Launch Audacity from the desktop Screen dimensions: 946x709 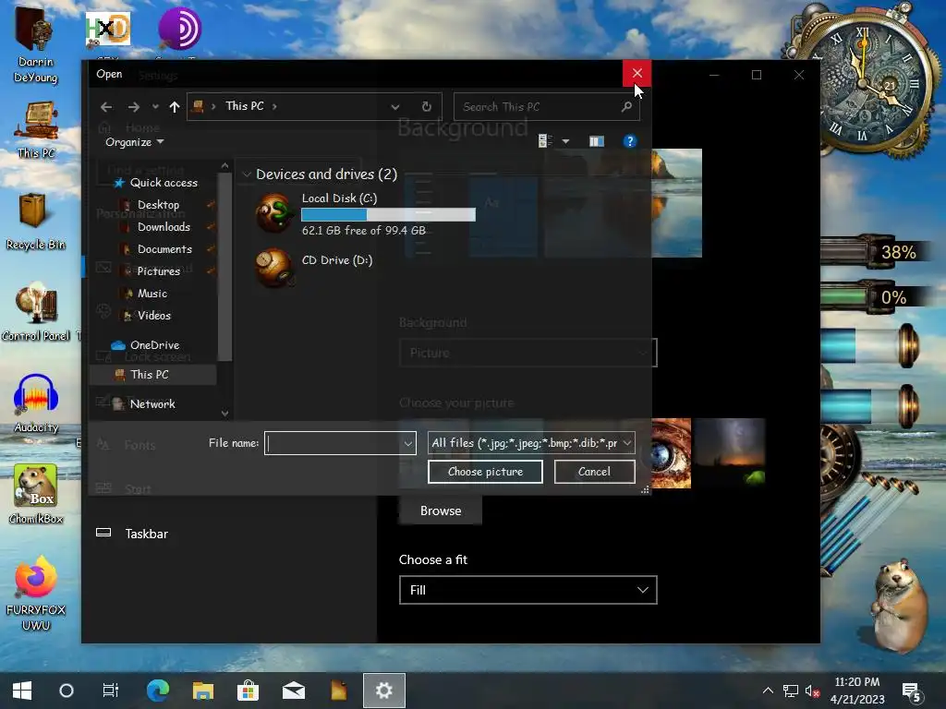36,403
